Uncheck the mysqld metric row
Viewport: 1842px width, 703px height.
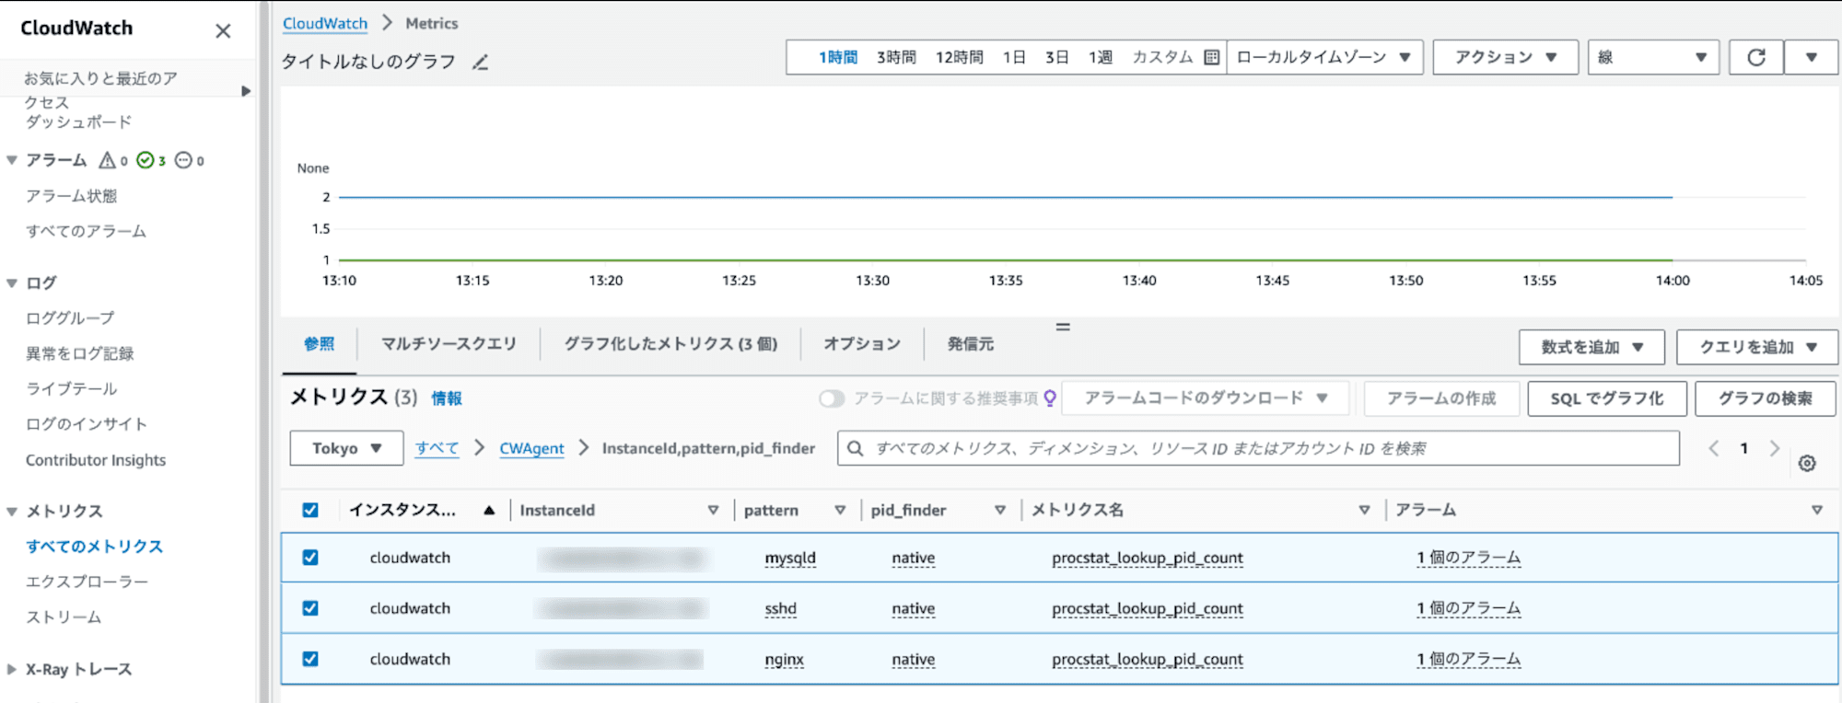[310, 558]
